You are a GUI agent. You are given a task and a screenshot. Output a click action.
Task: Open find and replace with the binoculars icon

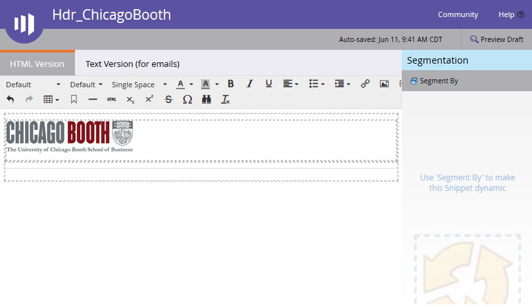click(206, 100)
